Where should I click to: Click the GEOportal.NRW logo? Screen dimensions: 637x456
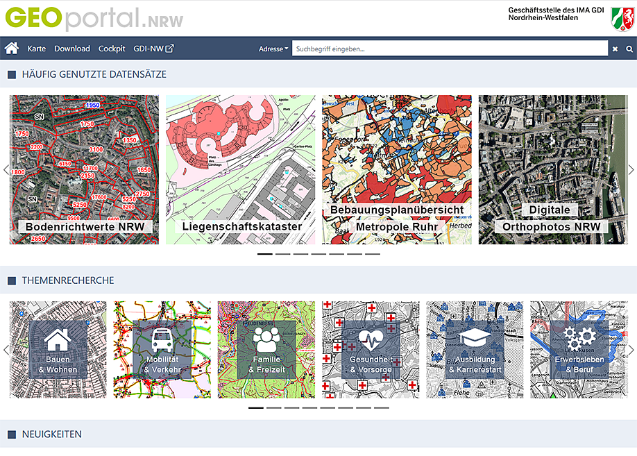pos(94,19)
